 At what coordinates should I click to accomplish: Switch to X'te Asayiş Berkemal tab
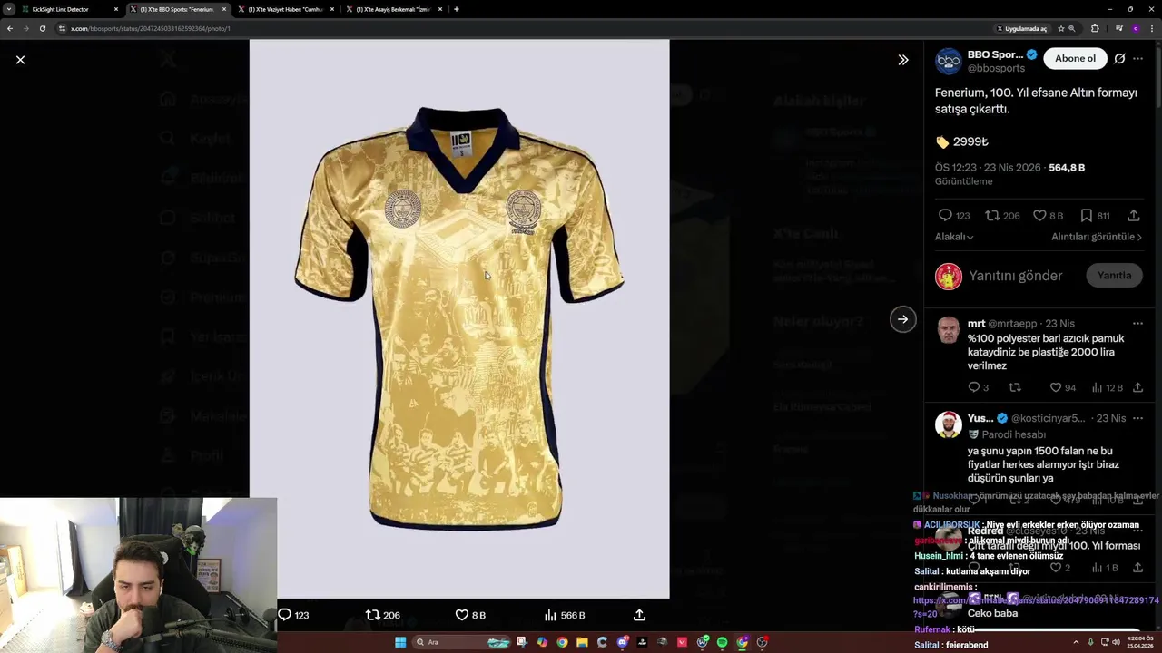[x=393, y=9]
